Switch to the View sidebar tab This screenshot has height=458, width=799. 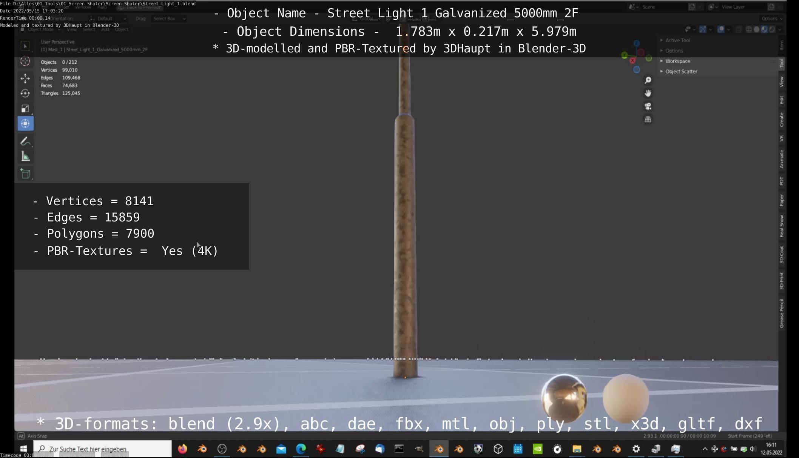tap(782, 81)
